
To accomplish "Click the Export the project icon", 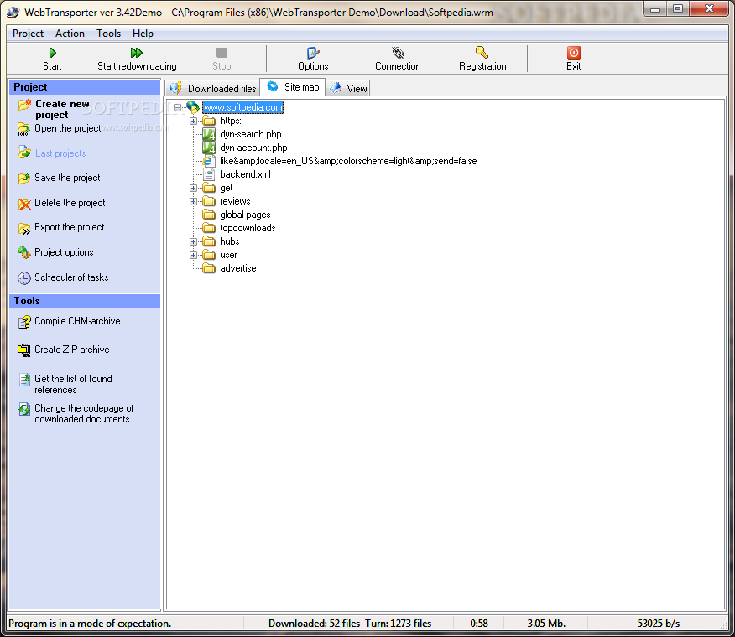I will click(x=23, y=229).
